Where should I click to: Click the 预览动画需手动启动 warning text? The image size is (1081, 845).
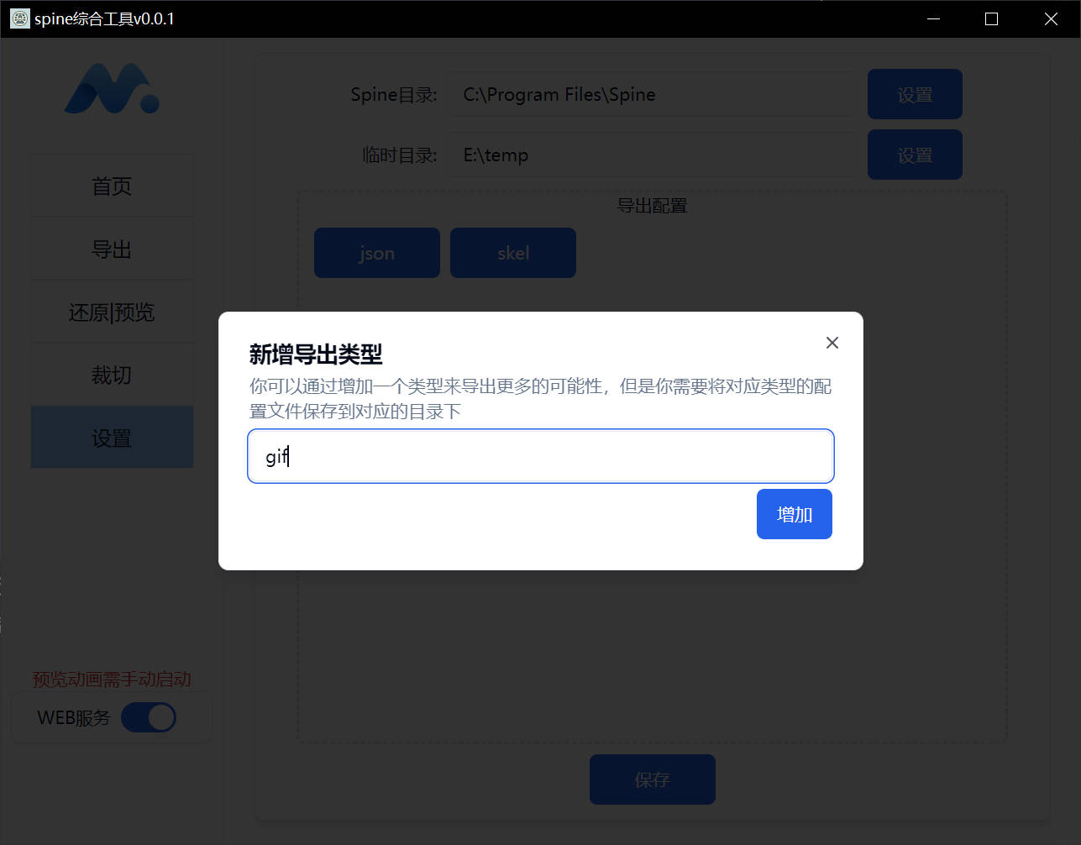[x=111, y=680]
